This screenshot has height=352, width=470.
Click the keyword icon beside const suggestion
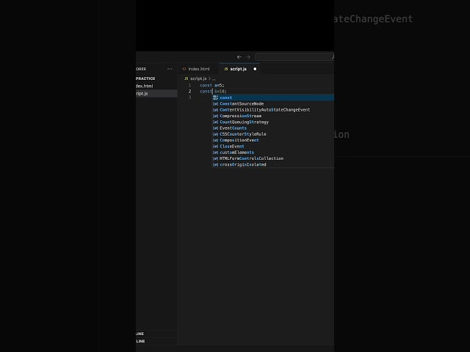coord(215,98)
